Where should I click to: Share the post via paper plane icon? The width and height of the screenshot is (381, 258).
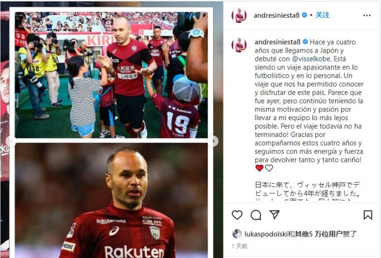click(274, 214)
